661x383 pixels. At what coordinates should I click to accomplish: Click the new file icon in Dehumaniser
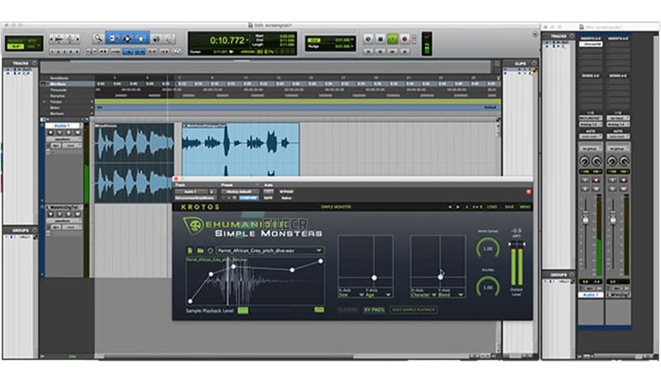click(191, 251)
